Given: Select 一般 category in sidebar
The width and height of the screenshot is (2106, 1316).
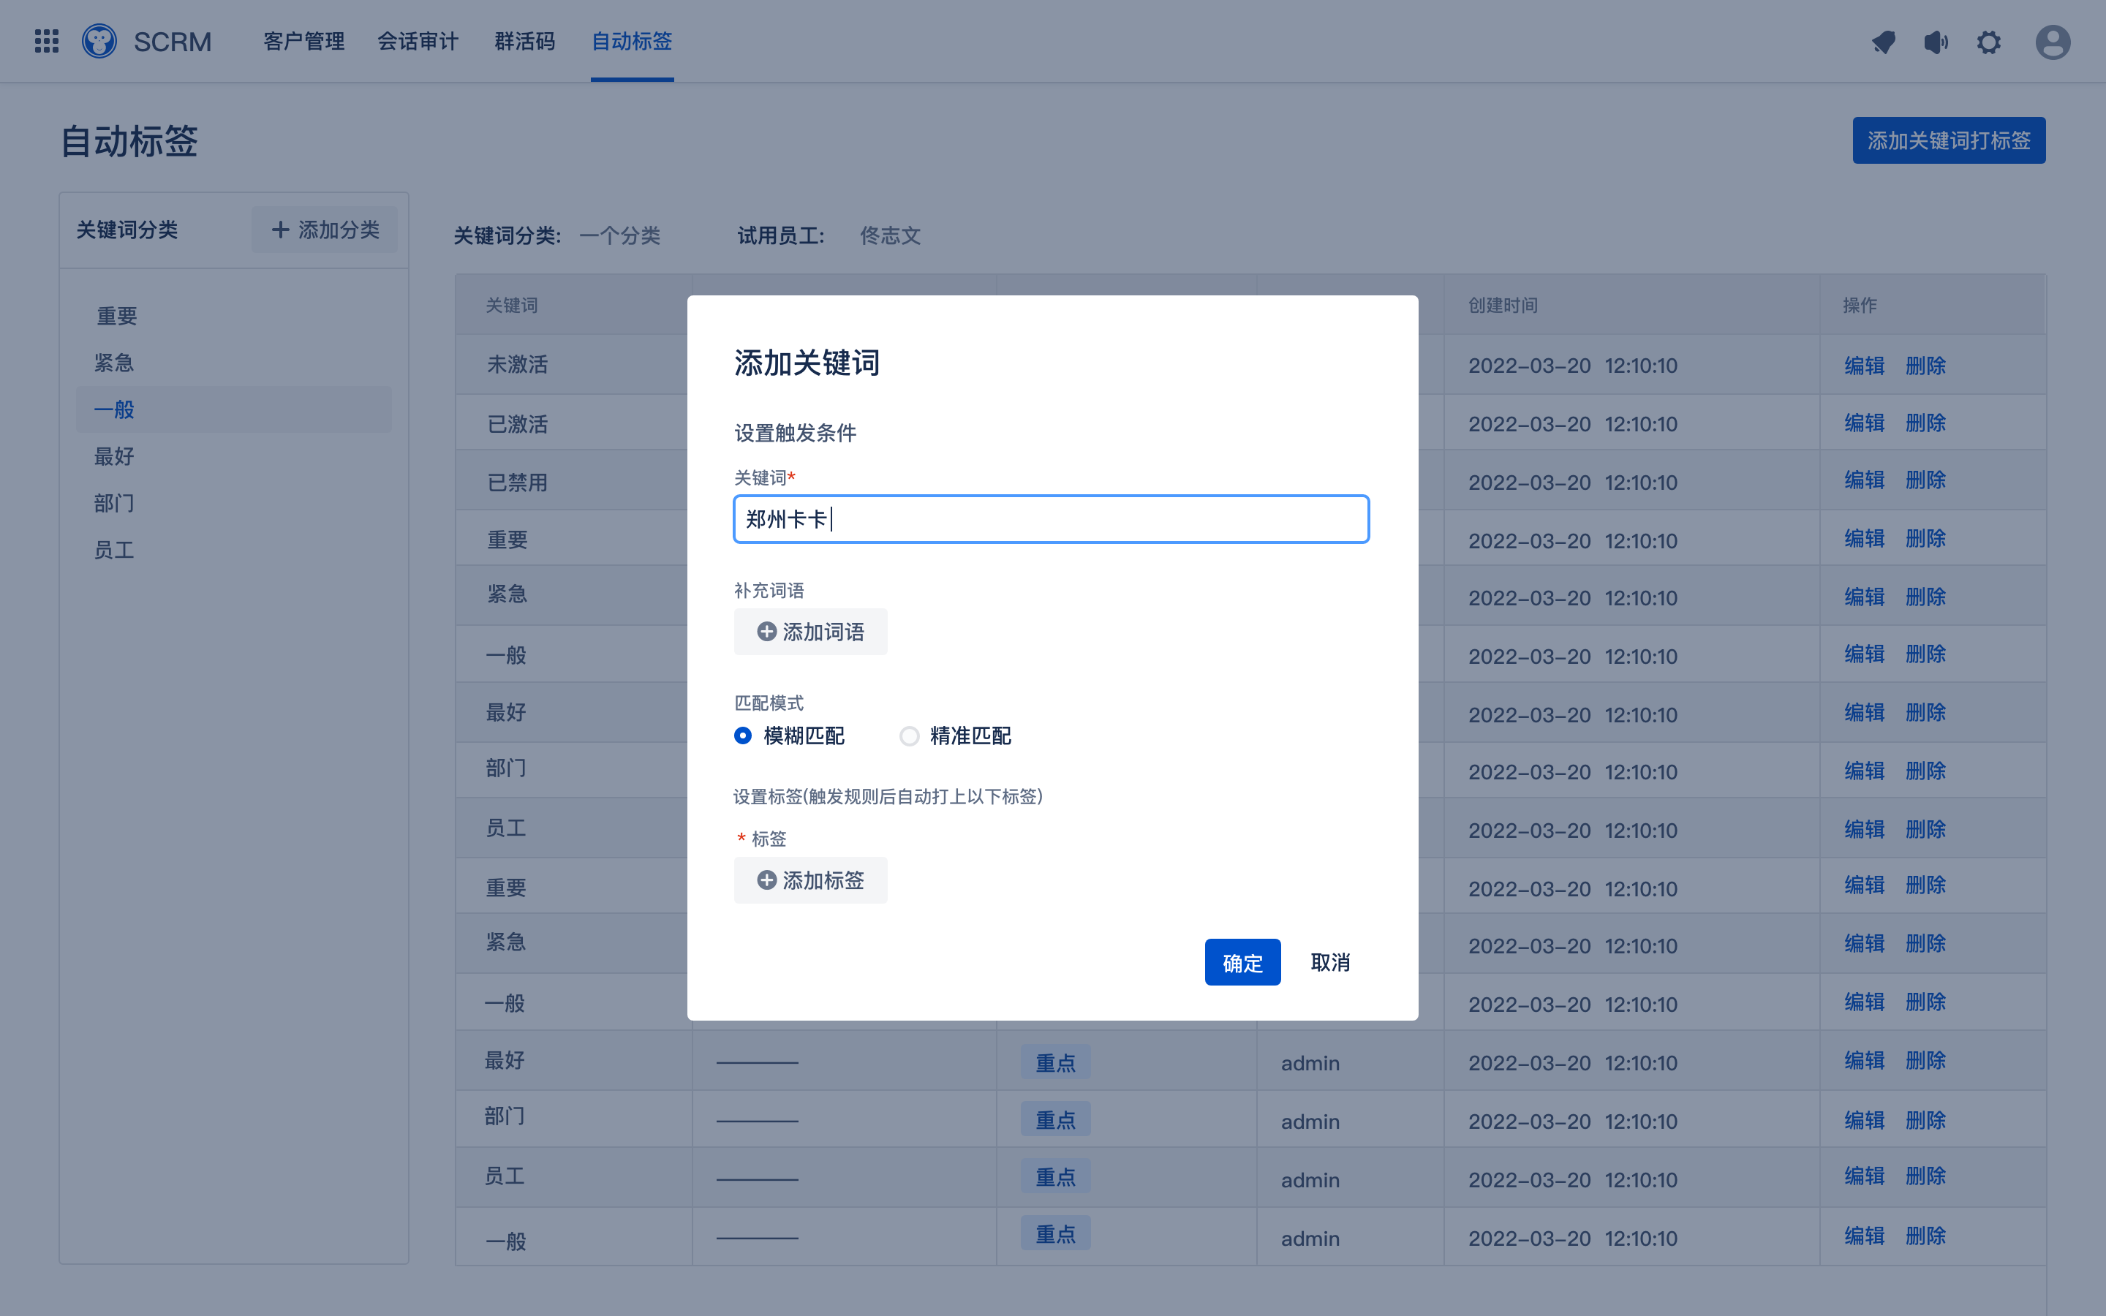Looking at the screenshot, I should (x=233, y=409).
